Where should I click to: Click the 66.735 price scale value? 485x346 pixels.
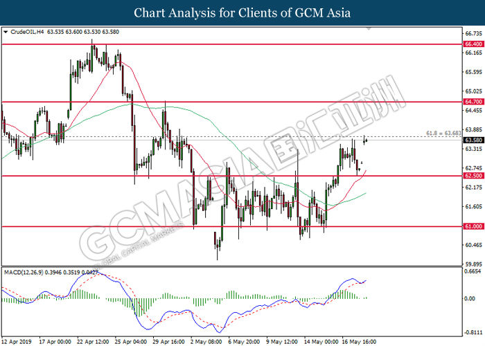(x=473, y=34)
